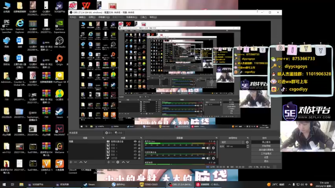Open the Origin desktop shortcut
The image size is (335, 188).
59,60
